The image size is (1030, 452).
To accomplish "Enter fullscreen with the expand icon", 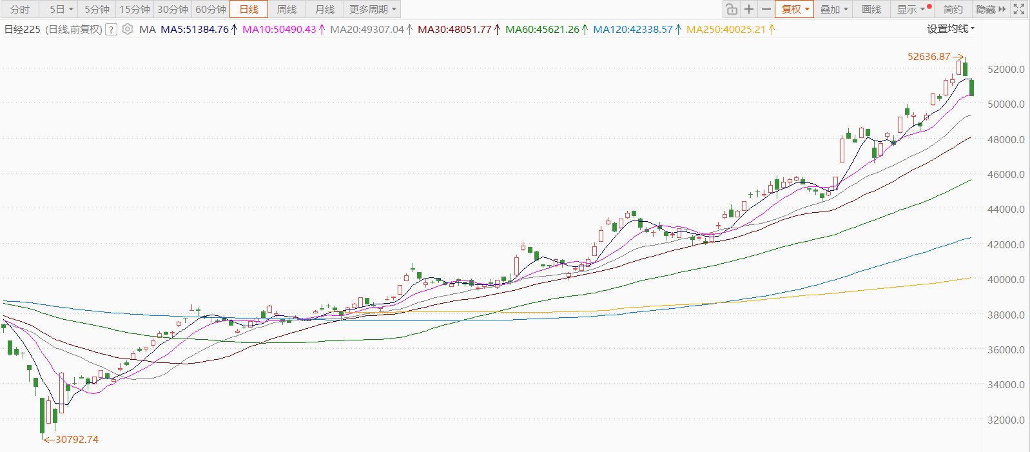I will click(1019, 9).
